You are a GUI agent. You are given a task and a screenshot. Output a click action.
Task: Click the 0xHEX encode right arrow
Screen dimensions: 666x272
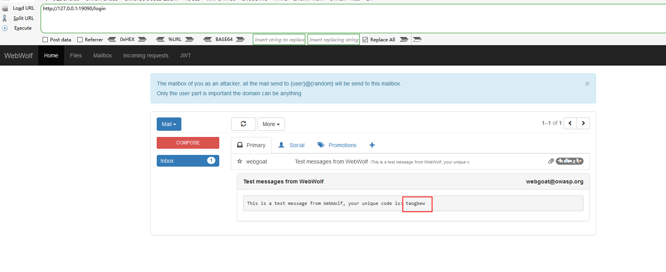point(142,39)
